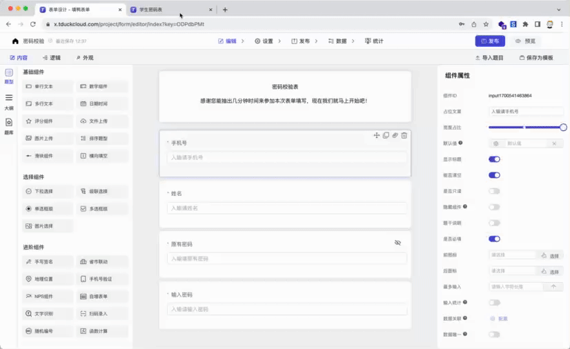The width and height of the screenshot is (570, 349).
Task: Go to home via house icon
Action: [15, 41]
